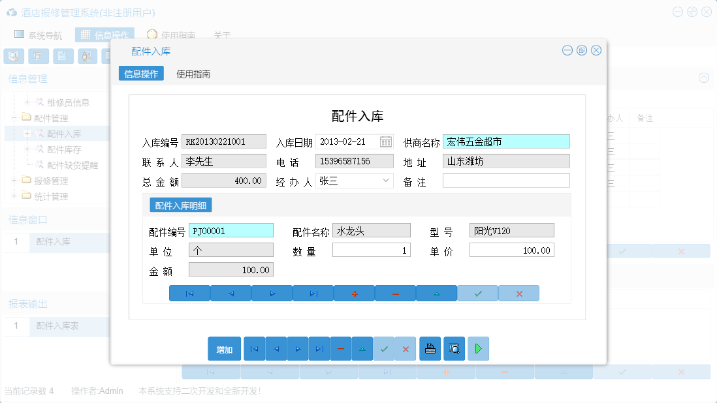This screenshot has width=717, height=403.
Task: Click the 增加 button
Action: 224,348
